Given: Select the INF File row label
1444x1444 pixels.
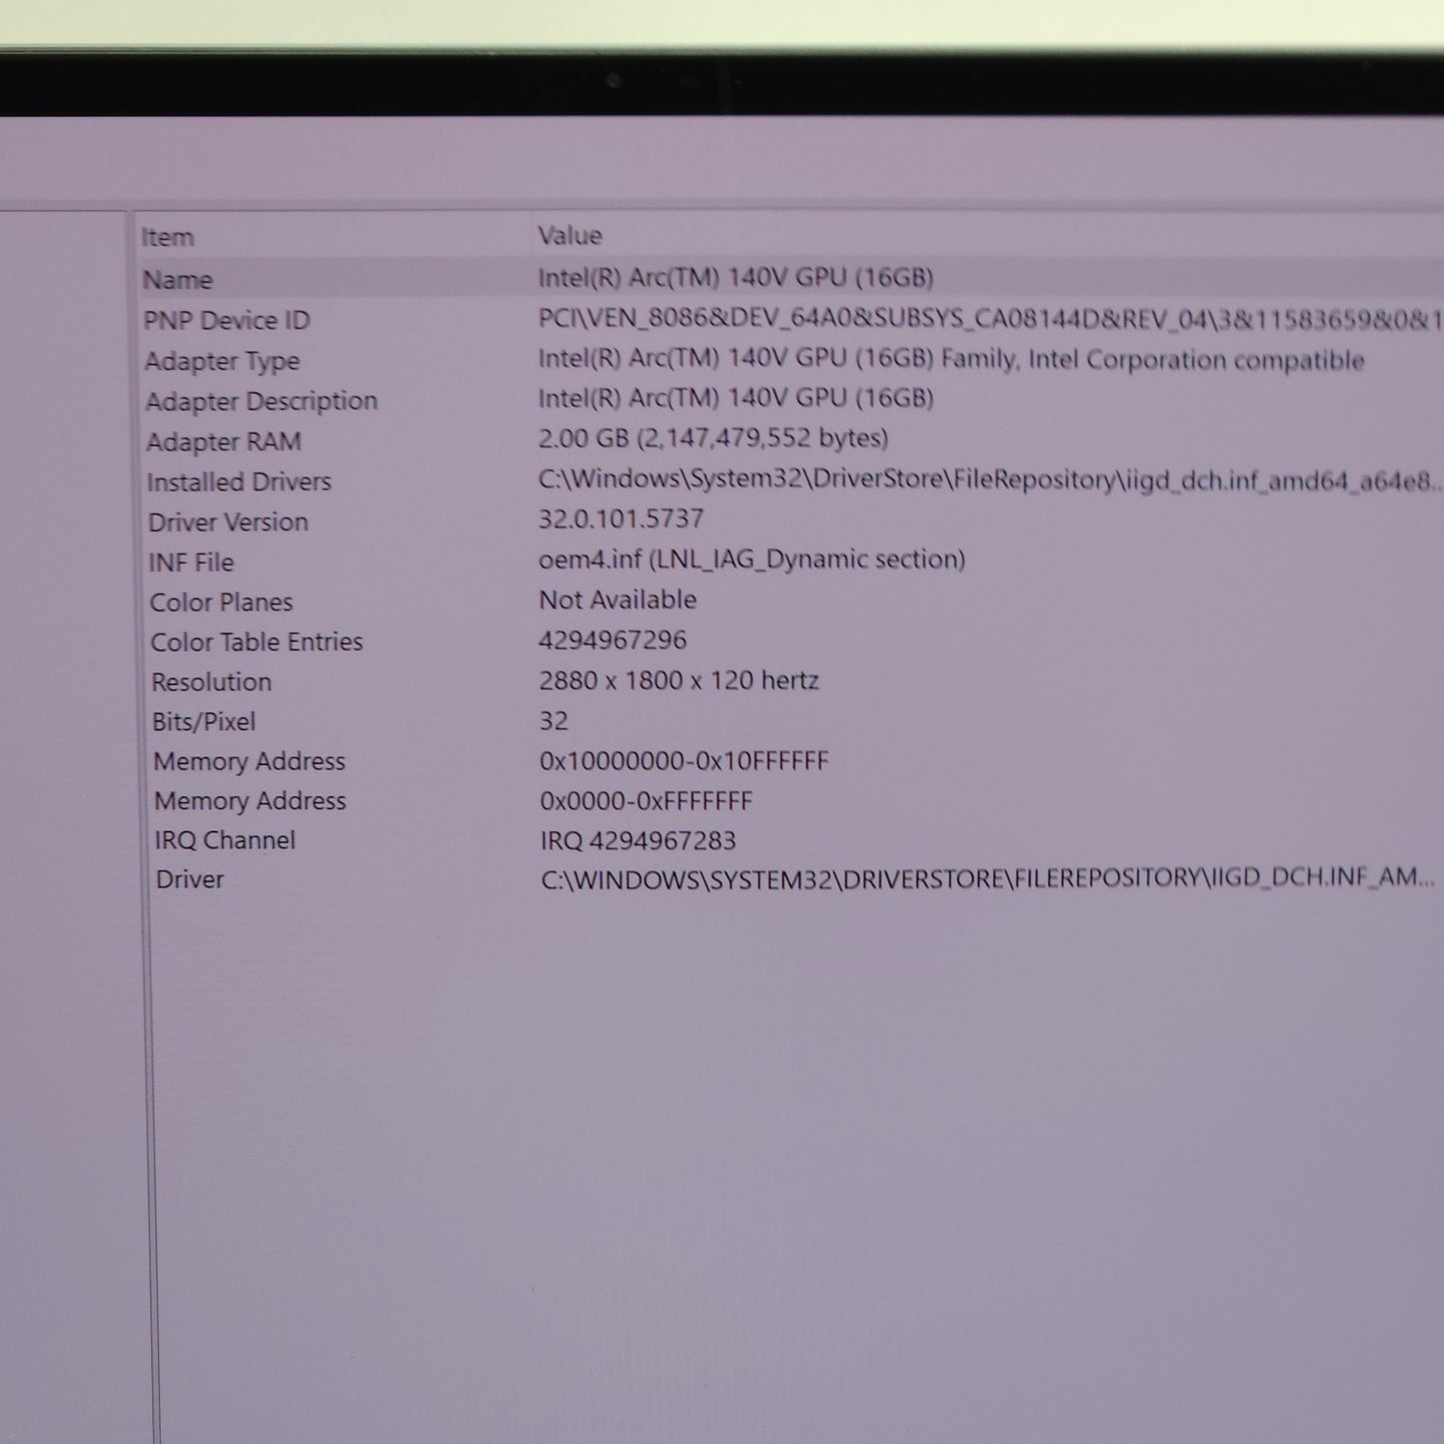Looking at the screenshot, I should pos(191,563).
